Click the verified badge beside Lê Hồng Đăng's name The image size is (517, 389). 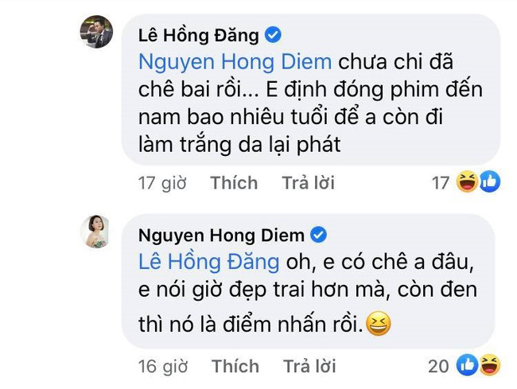click(273, 35)
